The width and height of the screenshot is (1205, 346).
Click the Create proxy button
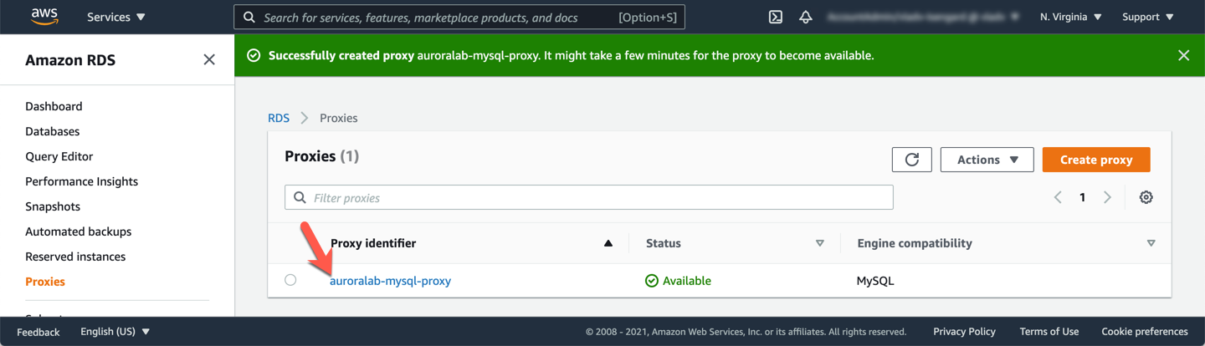click(x=1095, y=160)
